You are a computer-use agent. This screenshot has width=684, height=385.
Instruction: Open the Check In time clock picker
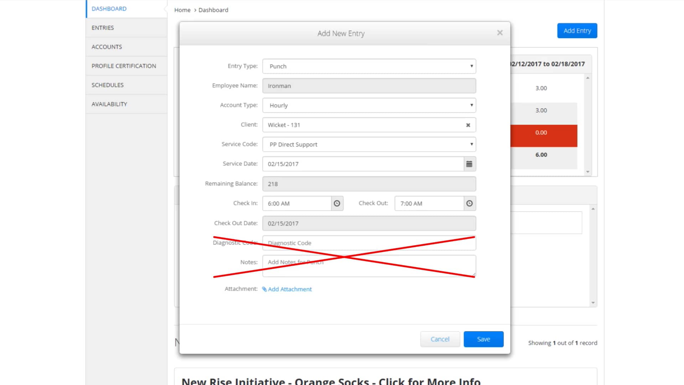point(336,203)
